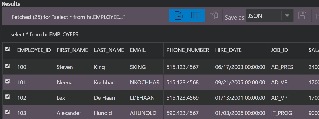Select the job ID cell 'AD_PRES'
319x119 pixels.
click(x=287, y=67)
